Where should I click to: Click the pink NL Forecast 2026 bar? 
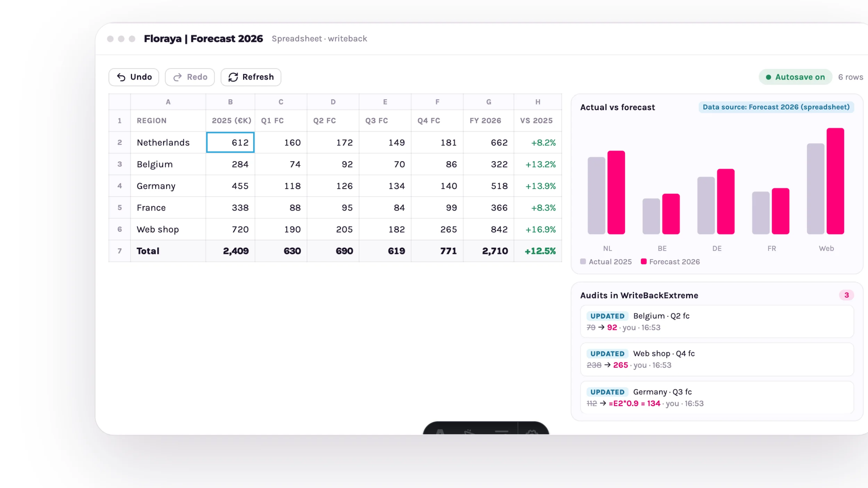pyautogui.click(x=616, y=192)
